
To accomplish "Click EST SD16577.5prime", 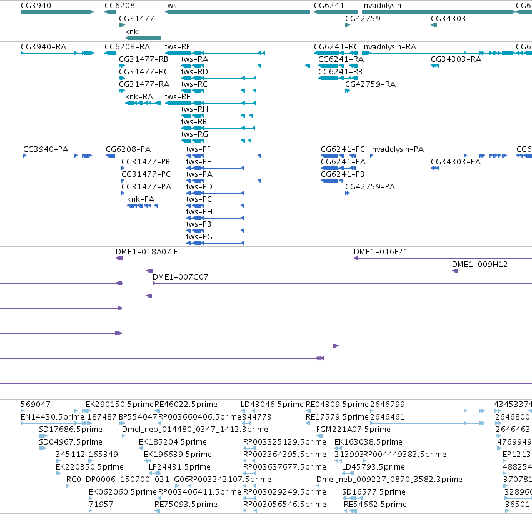I will 374,492.
